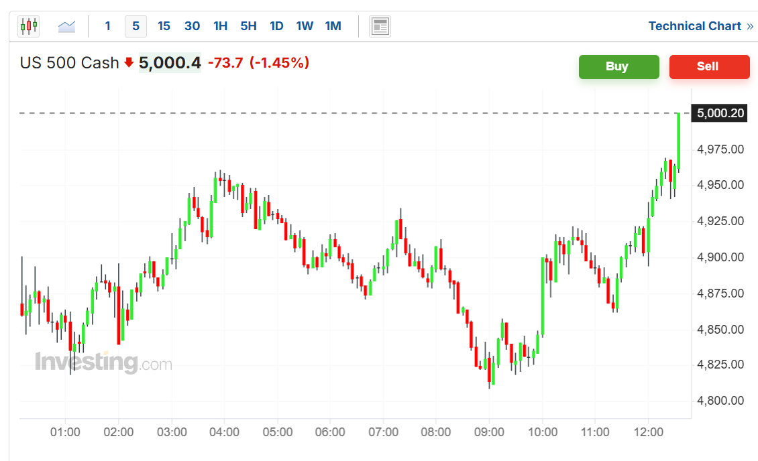Image resolution: width=758 pixels, height=461 pixels.
Task: Click the (-1.45%) percent change
Action: click(280, 63)
